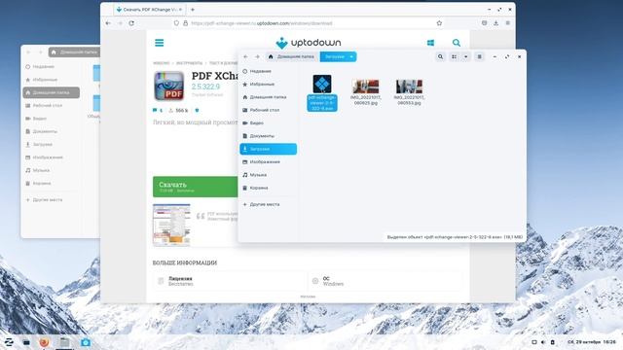Viewport: 623px width, 350px height.
Task: Expand Другие места in back file manager
Action: (x=52, y=199)
